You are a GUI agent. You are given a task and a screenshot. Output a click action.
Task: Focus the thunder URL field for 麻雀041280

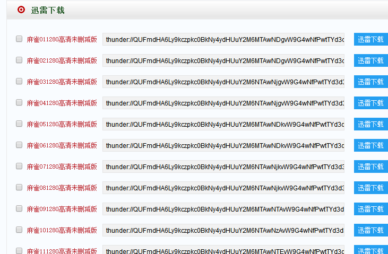point(223,103)
